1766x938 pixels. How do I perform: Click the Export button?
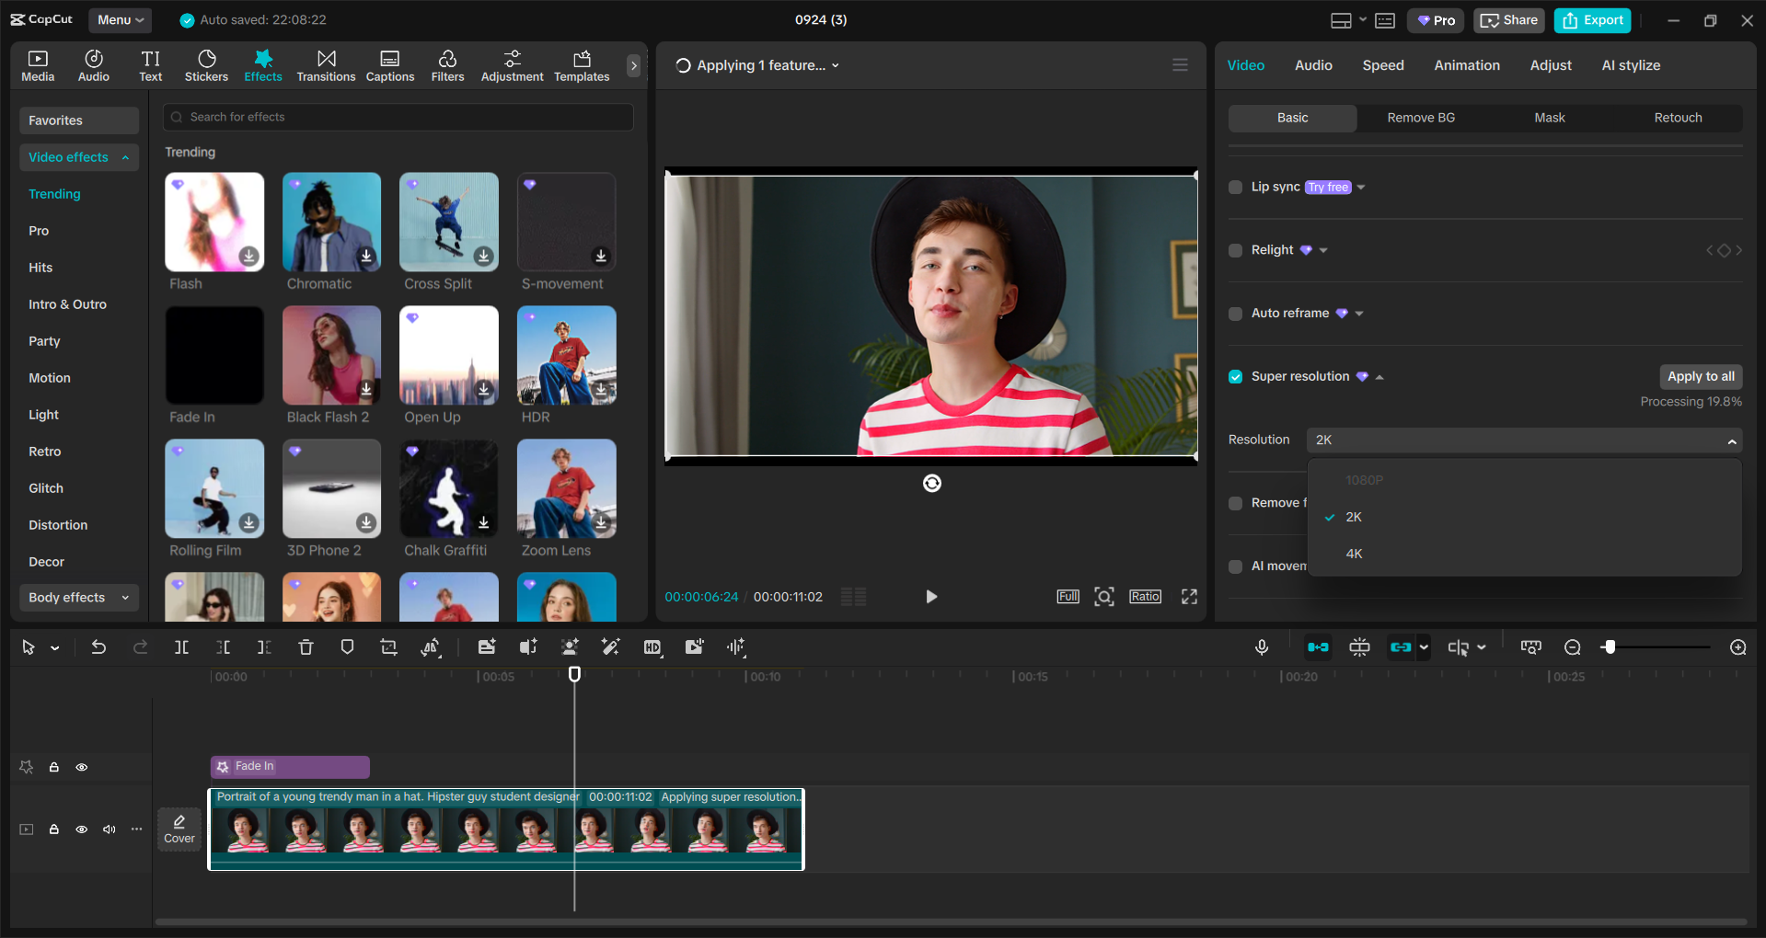pos(1591,19)
